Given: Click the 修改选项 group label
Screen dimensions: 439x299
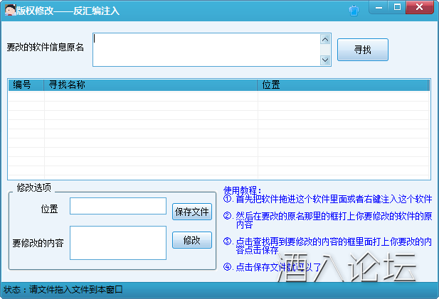Looking at the screenshot, I should pyautogui.click(x=34, y=187).
